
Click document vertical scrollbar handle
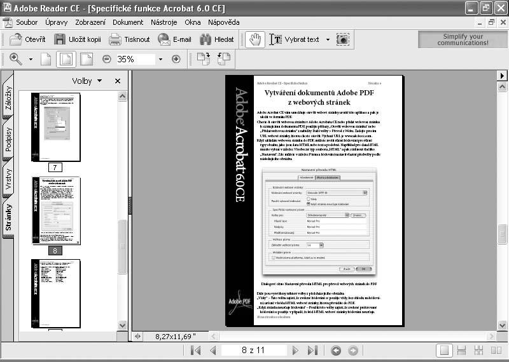[502, 234]
